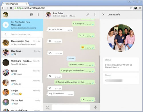Click the blurred phone number field
Screen dimensions: 143x112
114,81
